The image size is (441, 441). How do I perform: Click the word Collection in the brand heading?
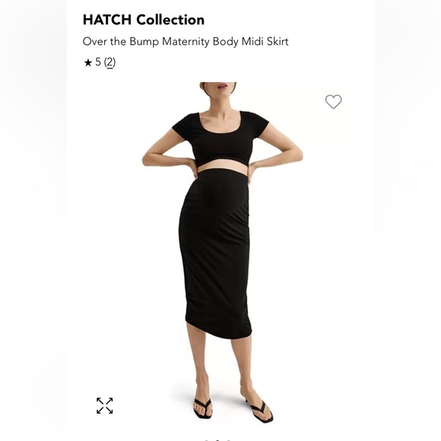(x=170, y=20)
